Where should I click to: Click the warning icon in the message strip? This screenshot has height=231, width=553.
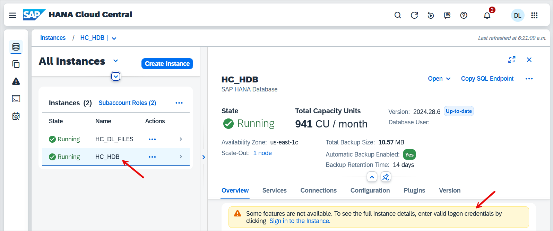[x=237, y=213]
